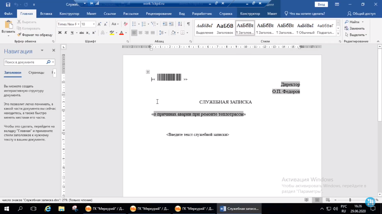Click the Общий доступ button

[x=361, y=13]
